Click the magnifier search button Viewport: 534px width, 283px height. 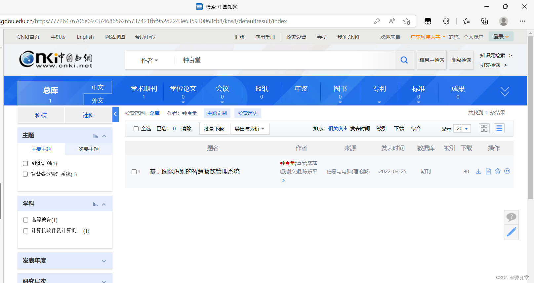click(x=404, y=60)
